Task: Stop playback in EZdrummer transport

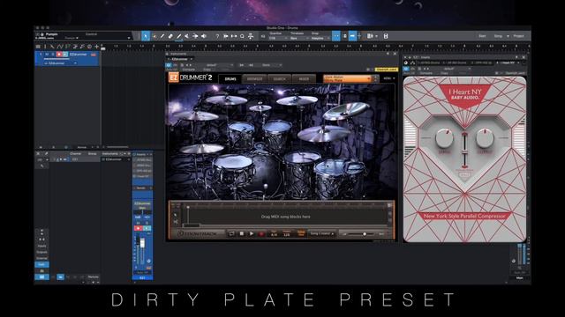Action: 242,233
